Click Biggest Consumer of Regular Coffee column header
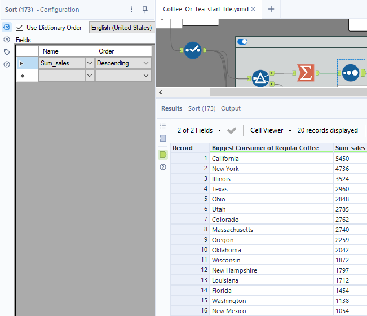This screenshot has height=316, width=367. [x=271, y=148]
